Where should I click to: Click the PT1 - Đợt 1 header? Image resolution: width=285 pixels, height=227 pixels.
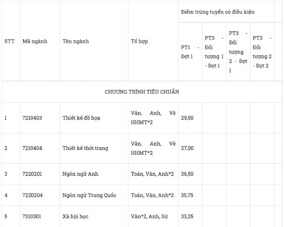coord(190,52)
